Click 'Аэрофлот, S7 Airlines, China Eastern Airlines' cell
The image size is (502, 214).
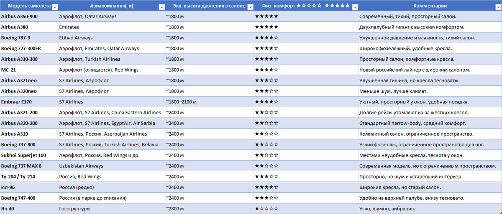[x=112, y=113]
